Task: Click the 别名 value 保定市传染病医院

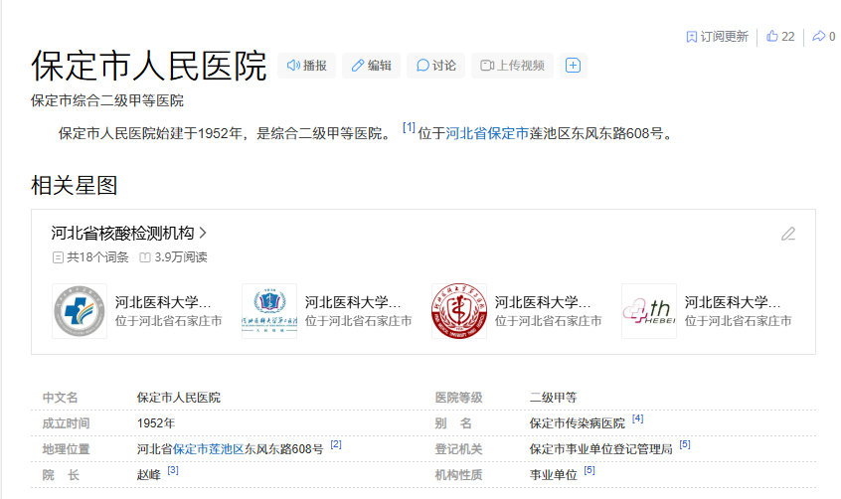Action: point(578,423)
